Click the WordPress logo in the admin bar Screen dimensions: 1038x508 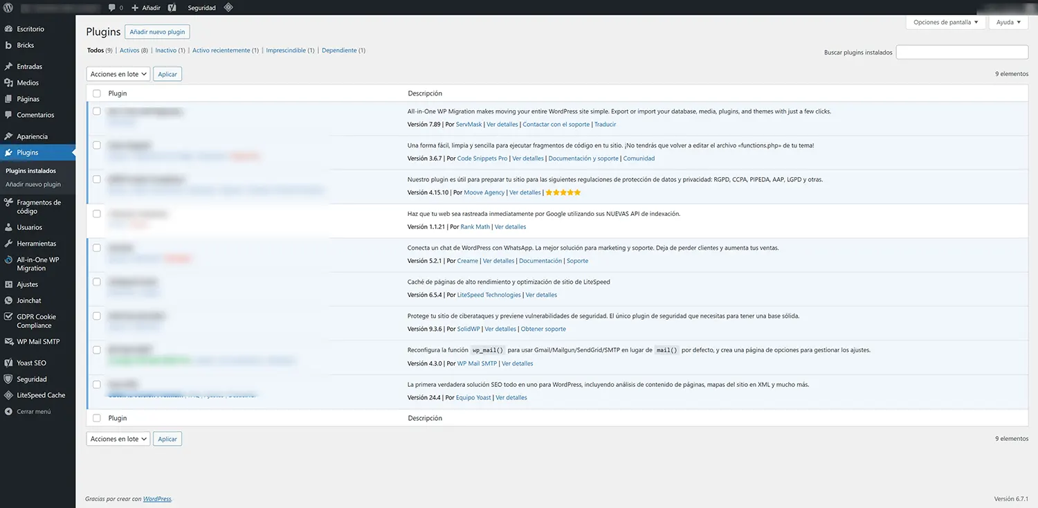pos(8,8)
